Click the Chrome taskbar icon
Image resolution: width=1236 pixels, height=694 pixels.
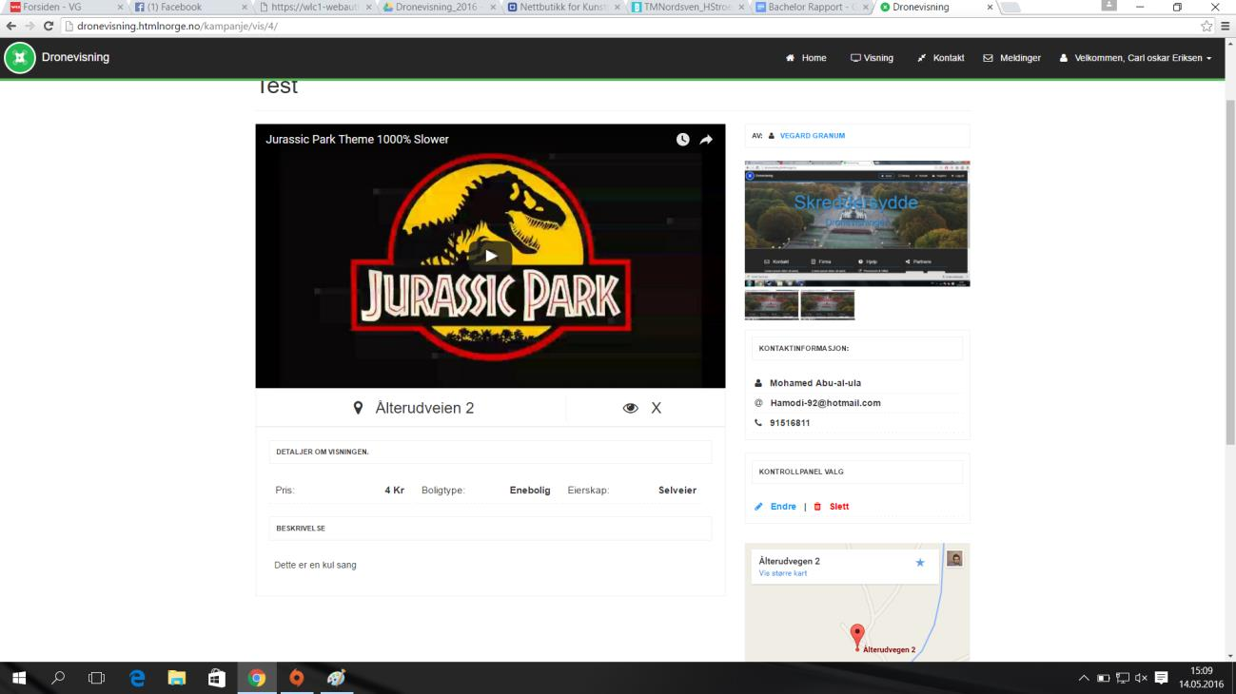pyautogui.click(x=257, y=678)
